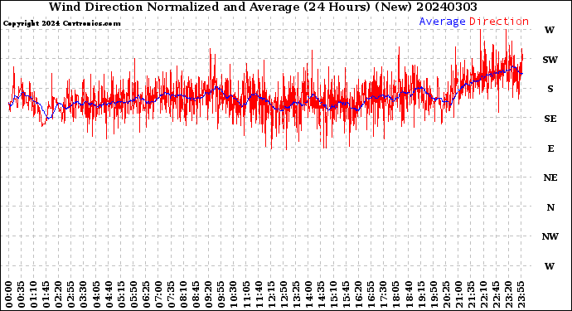Screen dimensions: 572x311
Task: Click the '18:05' time axis label
Action: (x=396, y=294)
